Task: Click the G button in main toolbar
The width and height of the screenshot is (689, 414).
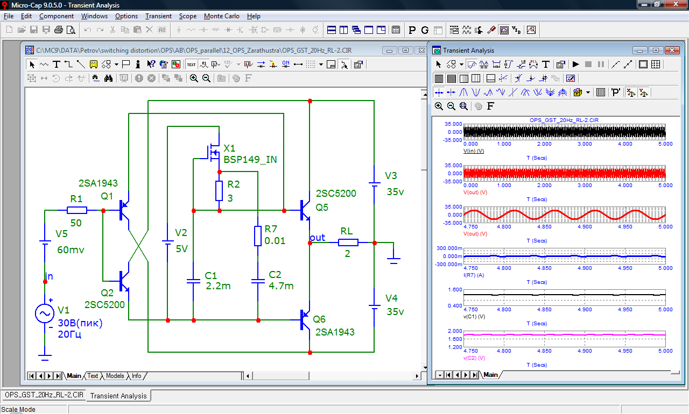Action: [x=425, y=30]
